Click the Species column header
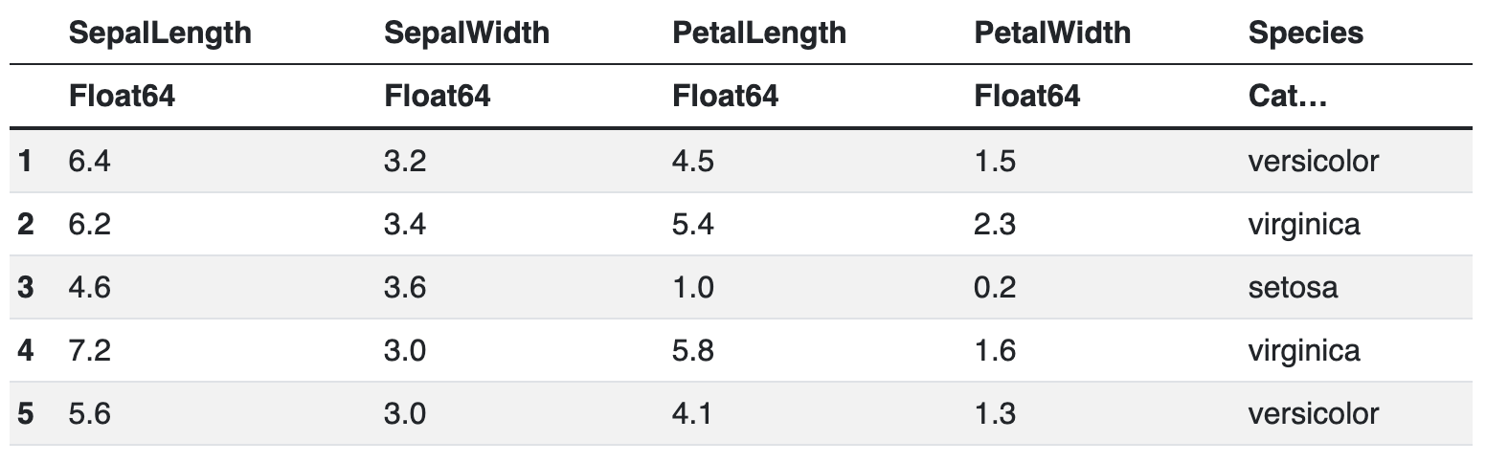The image size is (1486, 463). [1306, 33]
